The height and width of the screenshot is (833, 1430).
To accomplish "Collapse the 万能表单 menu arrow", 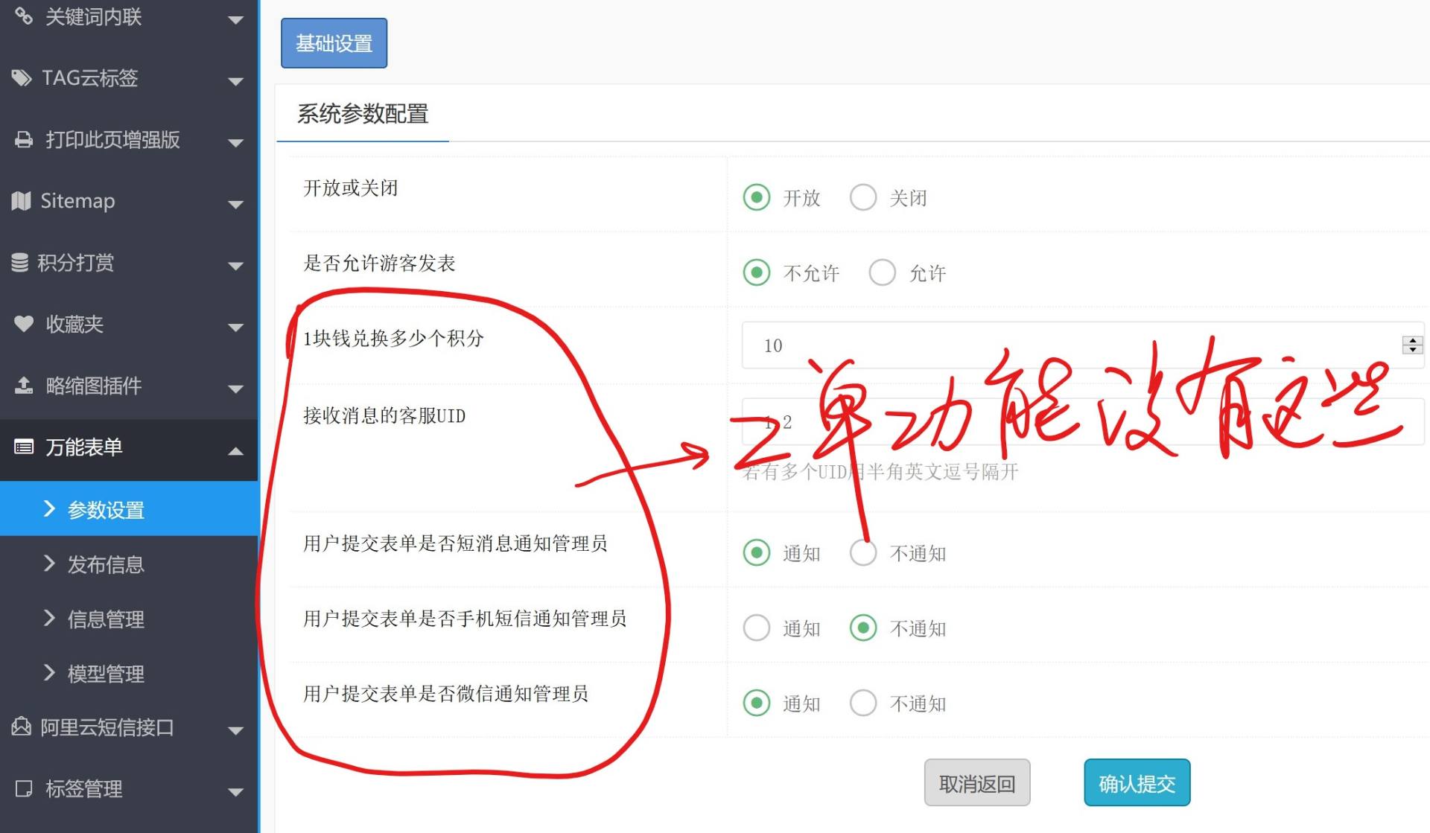I will [x=235, y=450].
